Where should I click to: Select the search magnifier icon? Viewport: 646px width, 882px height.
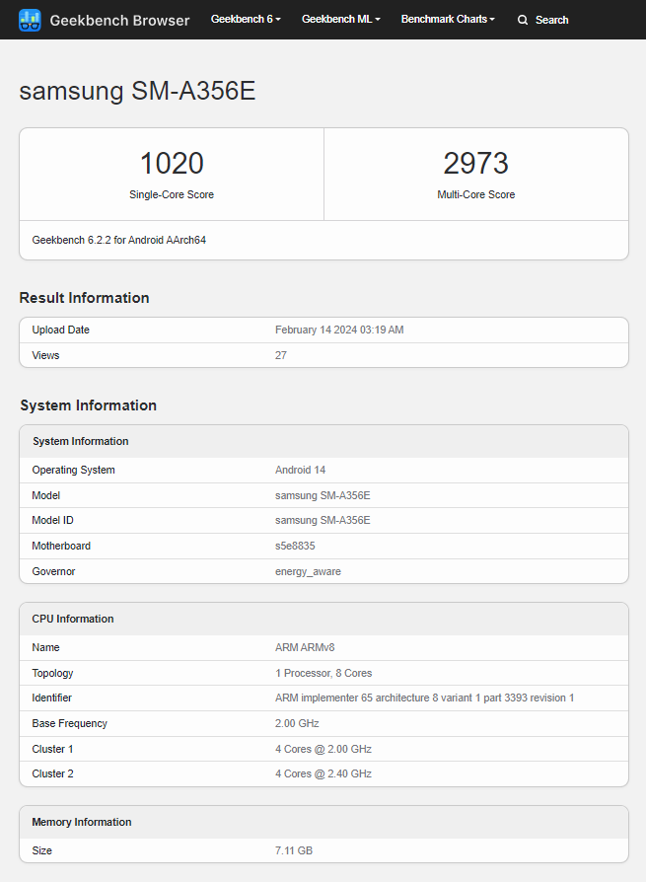523,19
